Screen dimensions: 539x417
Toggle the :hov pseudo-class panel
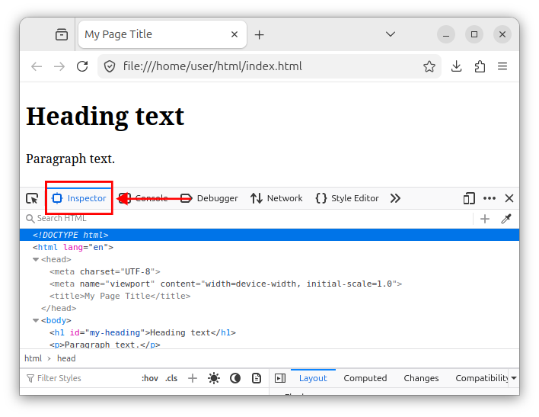tap(149, 378)
